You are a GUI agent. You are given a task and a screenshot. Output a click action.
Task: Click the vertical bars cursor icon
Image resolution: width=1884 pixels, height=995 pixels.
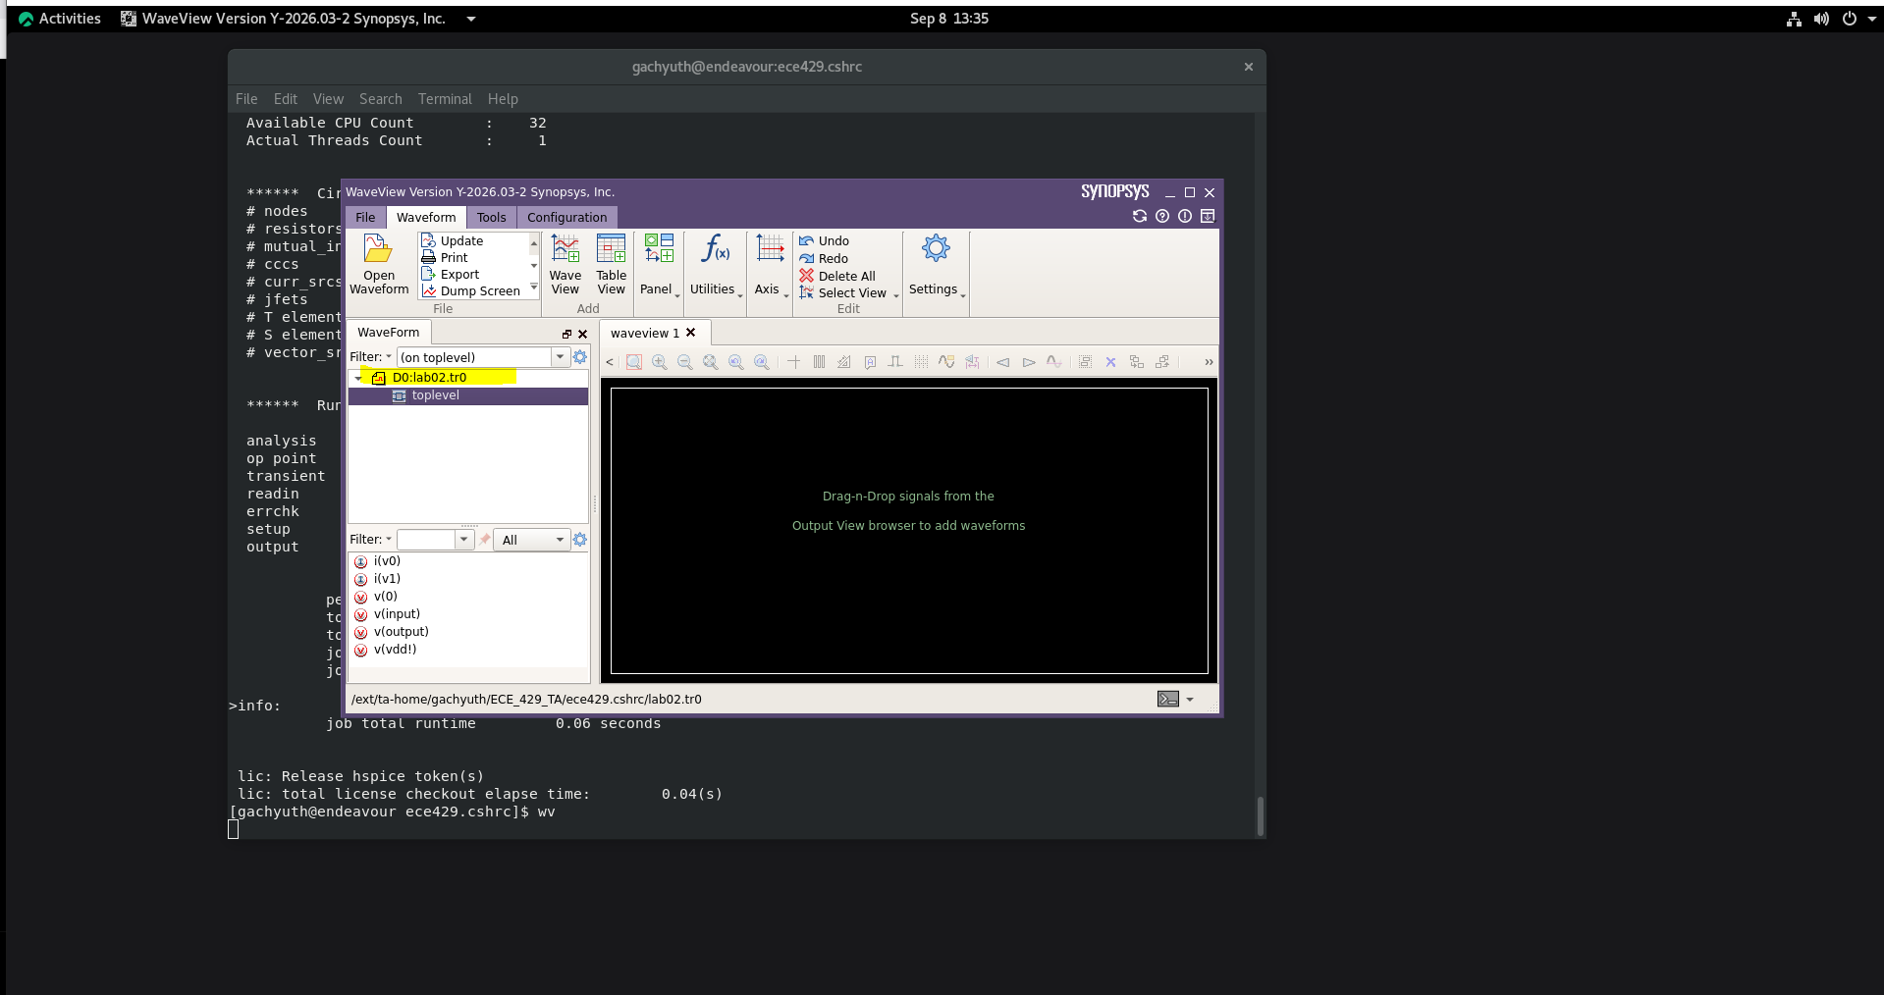(x=819, y=362)
